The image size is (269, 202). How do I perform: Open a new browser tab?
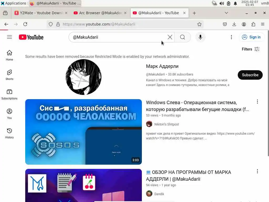(194, 13)
